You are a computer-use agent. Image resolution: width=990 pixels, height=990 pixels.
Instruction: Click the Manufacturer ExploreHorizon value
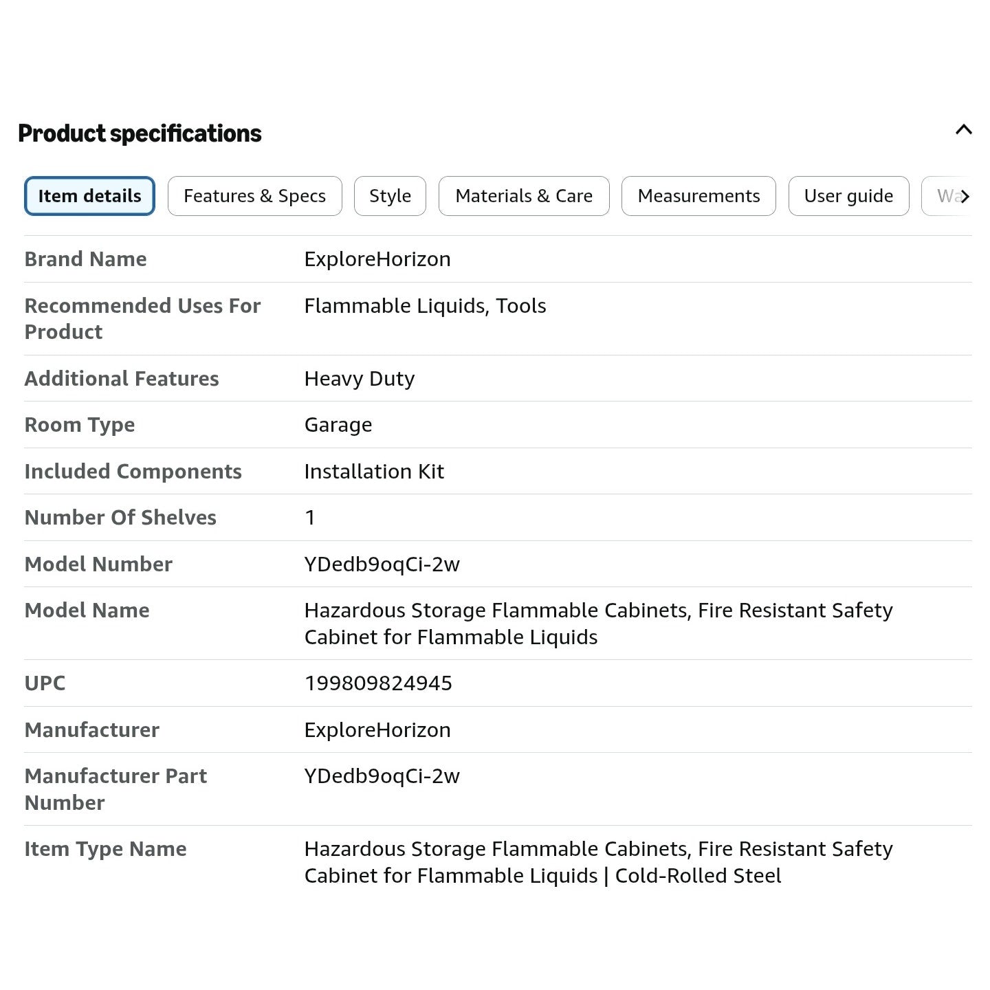click(377, 730)
